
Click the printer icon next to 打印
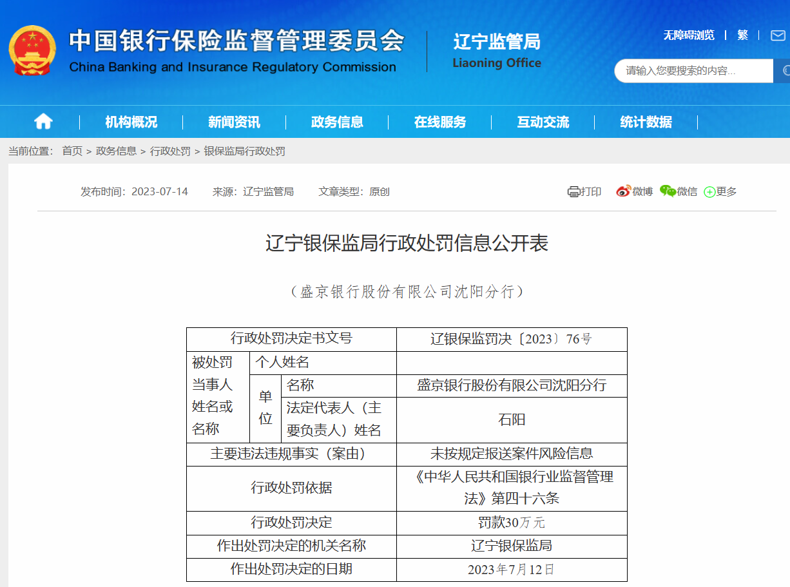pos(573,191)
